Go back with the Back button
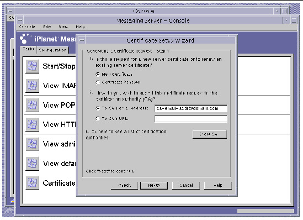This screenshot has height=220, width=303. [124, 185]
